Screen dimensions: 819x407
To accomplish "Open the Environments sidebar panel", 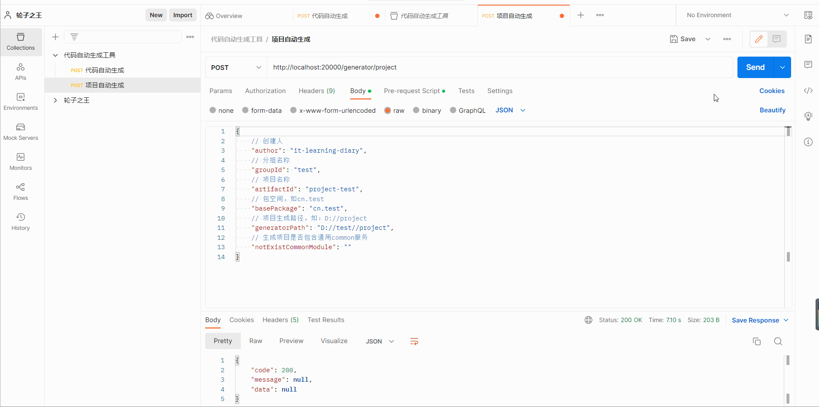I will [x=21, y=102].
